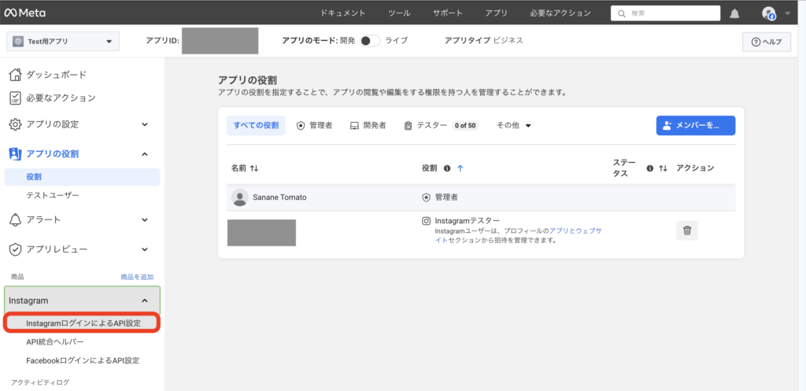Open API統合ヘルパー in the sidebar
This screenshot has width=806, height=391.
(x=55, y=341)
